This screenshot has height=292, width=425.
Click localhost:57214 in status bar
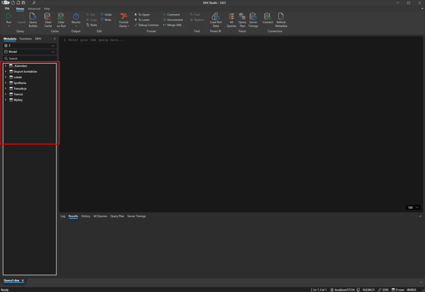coord(342,290)
